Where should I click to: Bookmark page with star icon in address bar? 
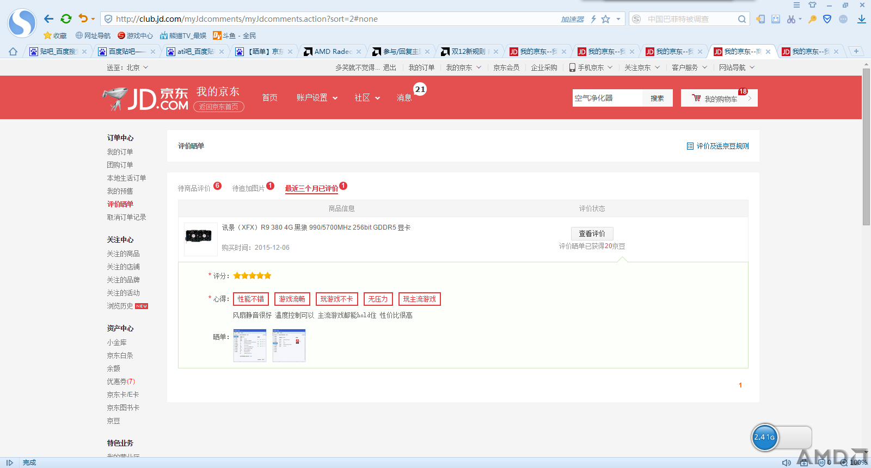pos(606,19)
